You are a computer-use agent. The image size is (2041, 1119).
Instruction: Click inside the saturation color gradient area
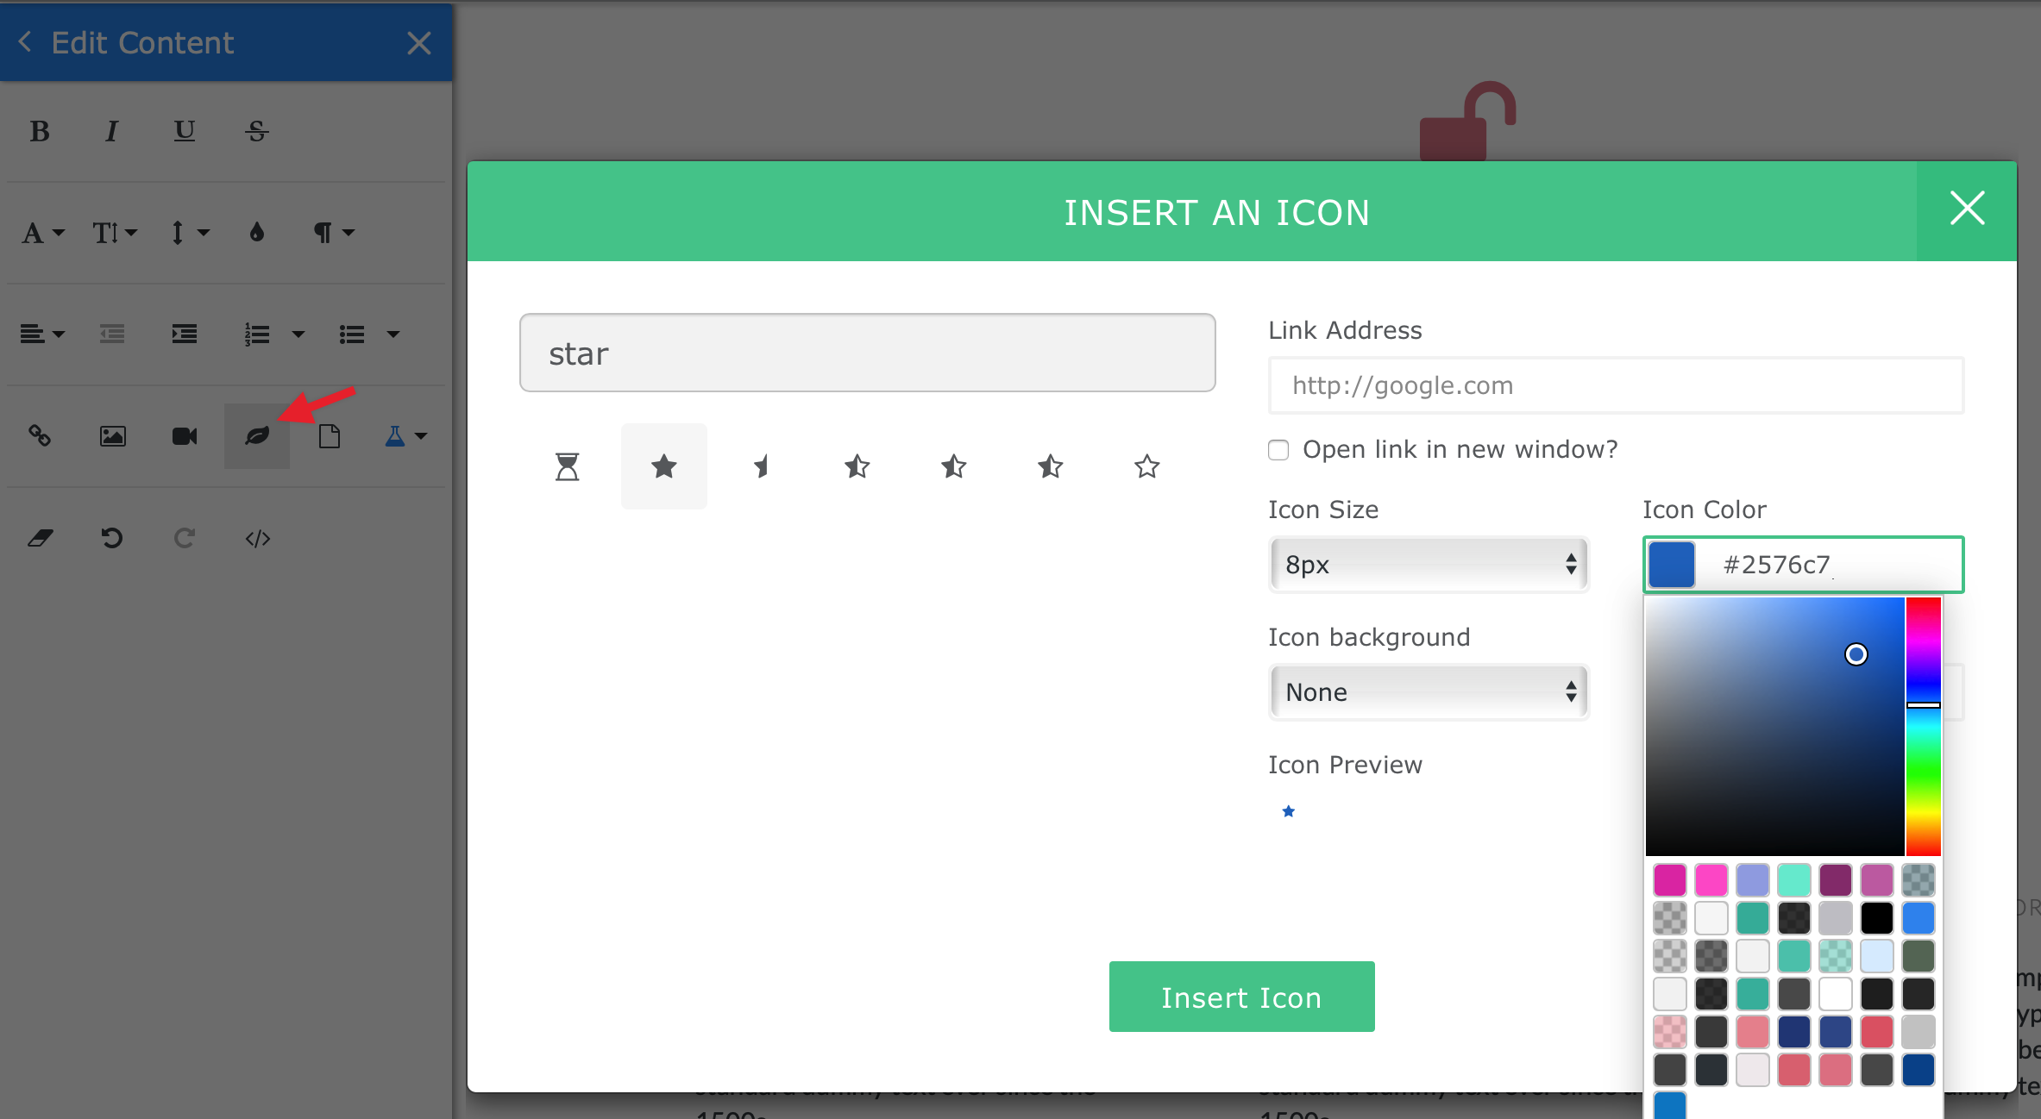1774,726
